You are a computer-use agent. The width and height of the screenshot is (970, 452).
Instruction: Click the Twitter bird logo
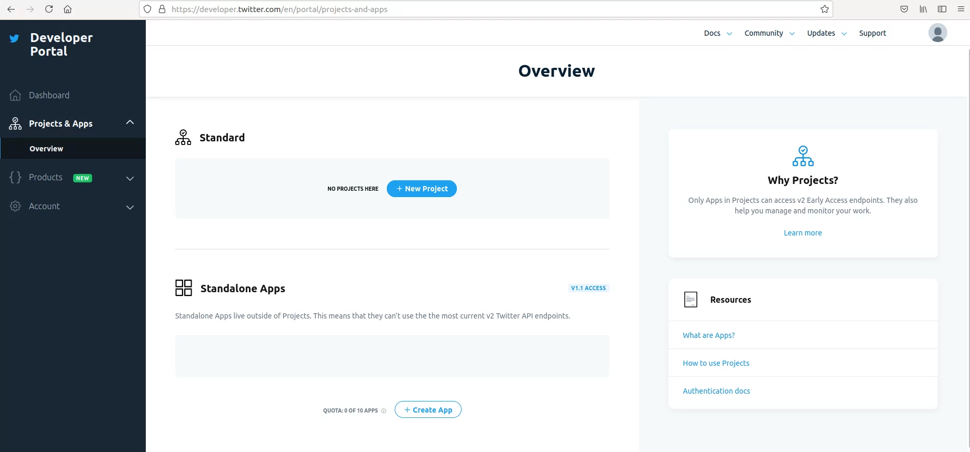click(14, 38)
